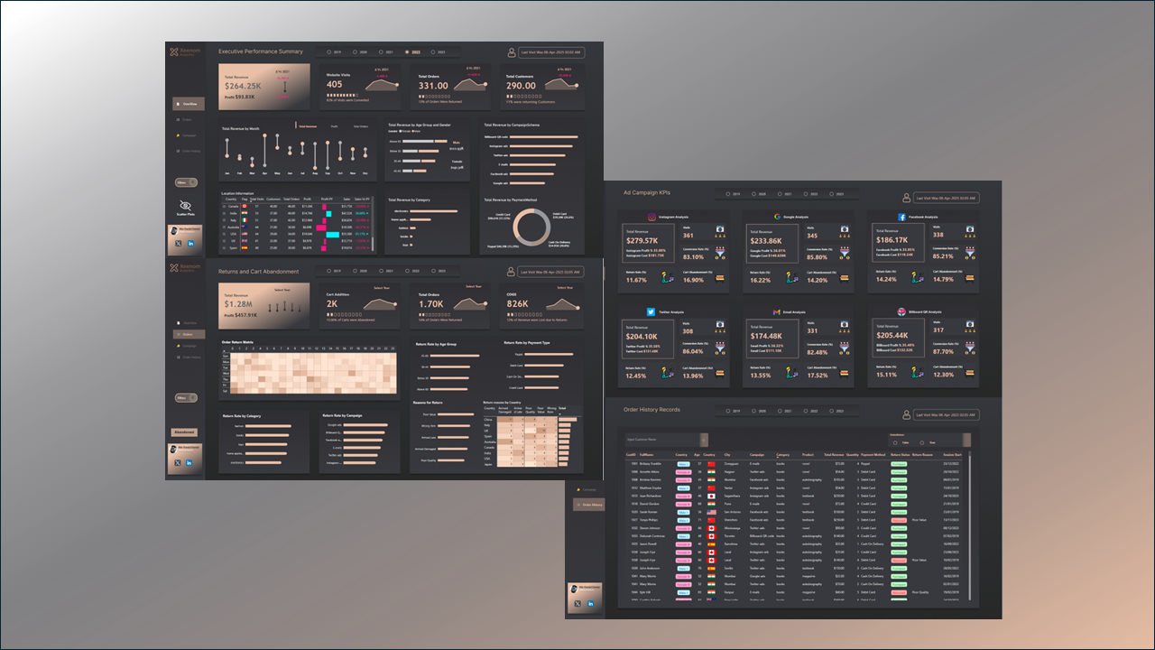Click the Gmail icon in Email Analysis
The height and width of the screenshot is (650, 1155).
(775, 311)
